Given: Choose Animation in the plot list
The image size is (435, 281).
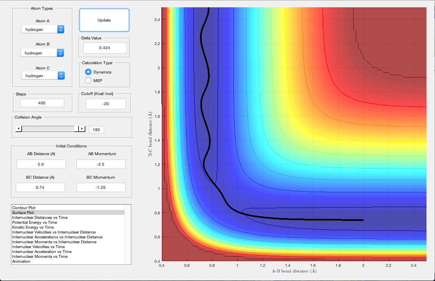Looking at the screenshot, I should coord(21,262).
